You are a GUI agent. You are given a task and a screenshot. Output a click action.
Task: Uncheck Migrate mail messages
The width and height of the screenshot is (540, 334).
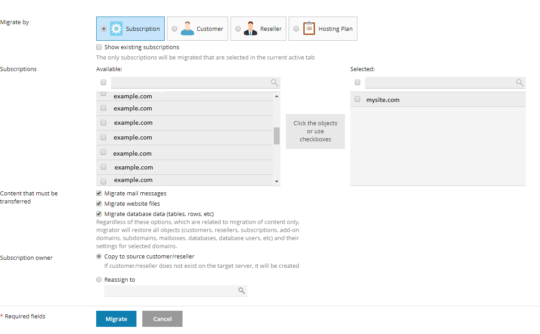(x=99, y=193)
